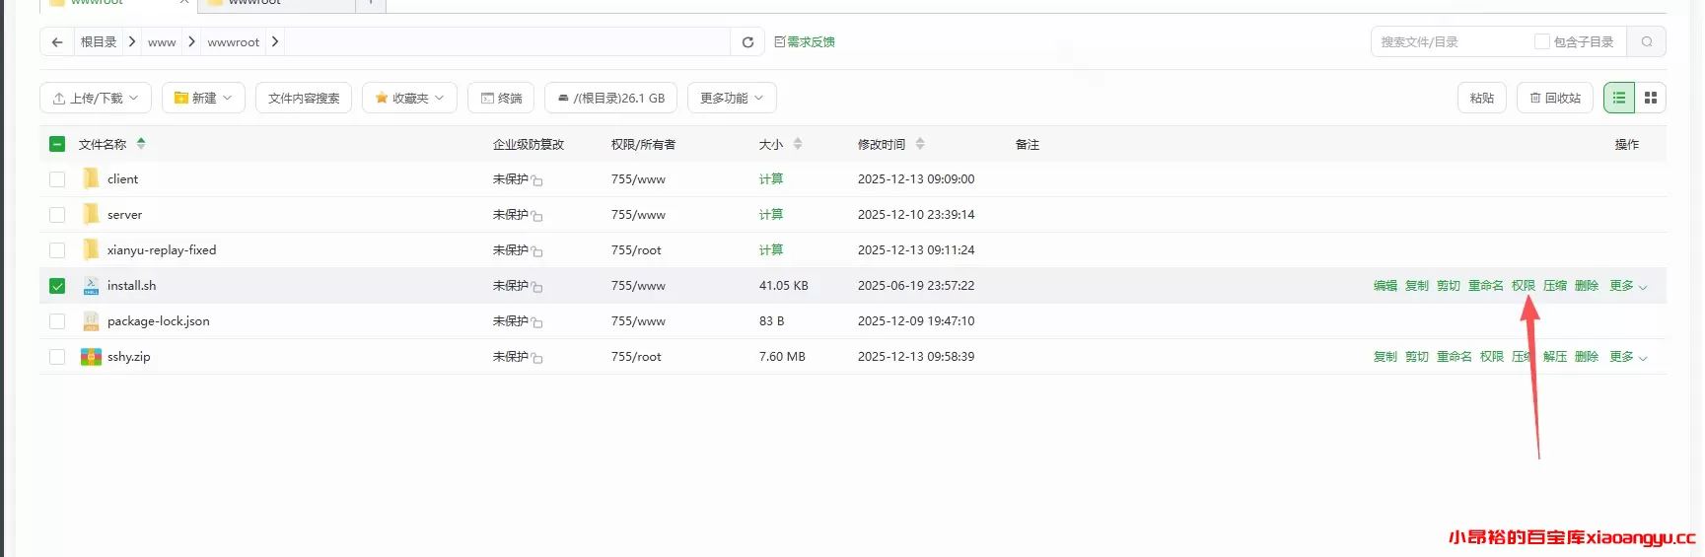1705x557 pixels.
Task: Click the package-lock.json file icon
Action: 91,321
